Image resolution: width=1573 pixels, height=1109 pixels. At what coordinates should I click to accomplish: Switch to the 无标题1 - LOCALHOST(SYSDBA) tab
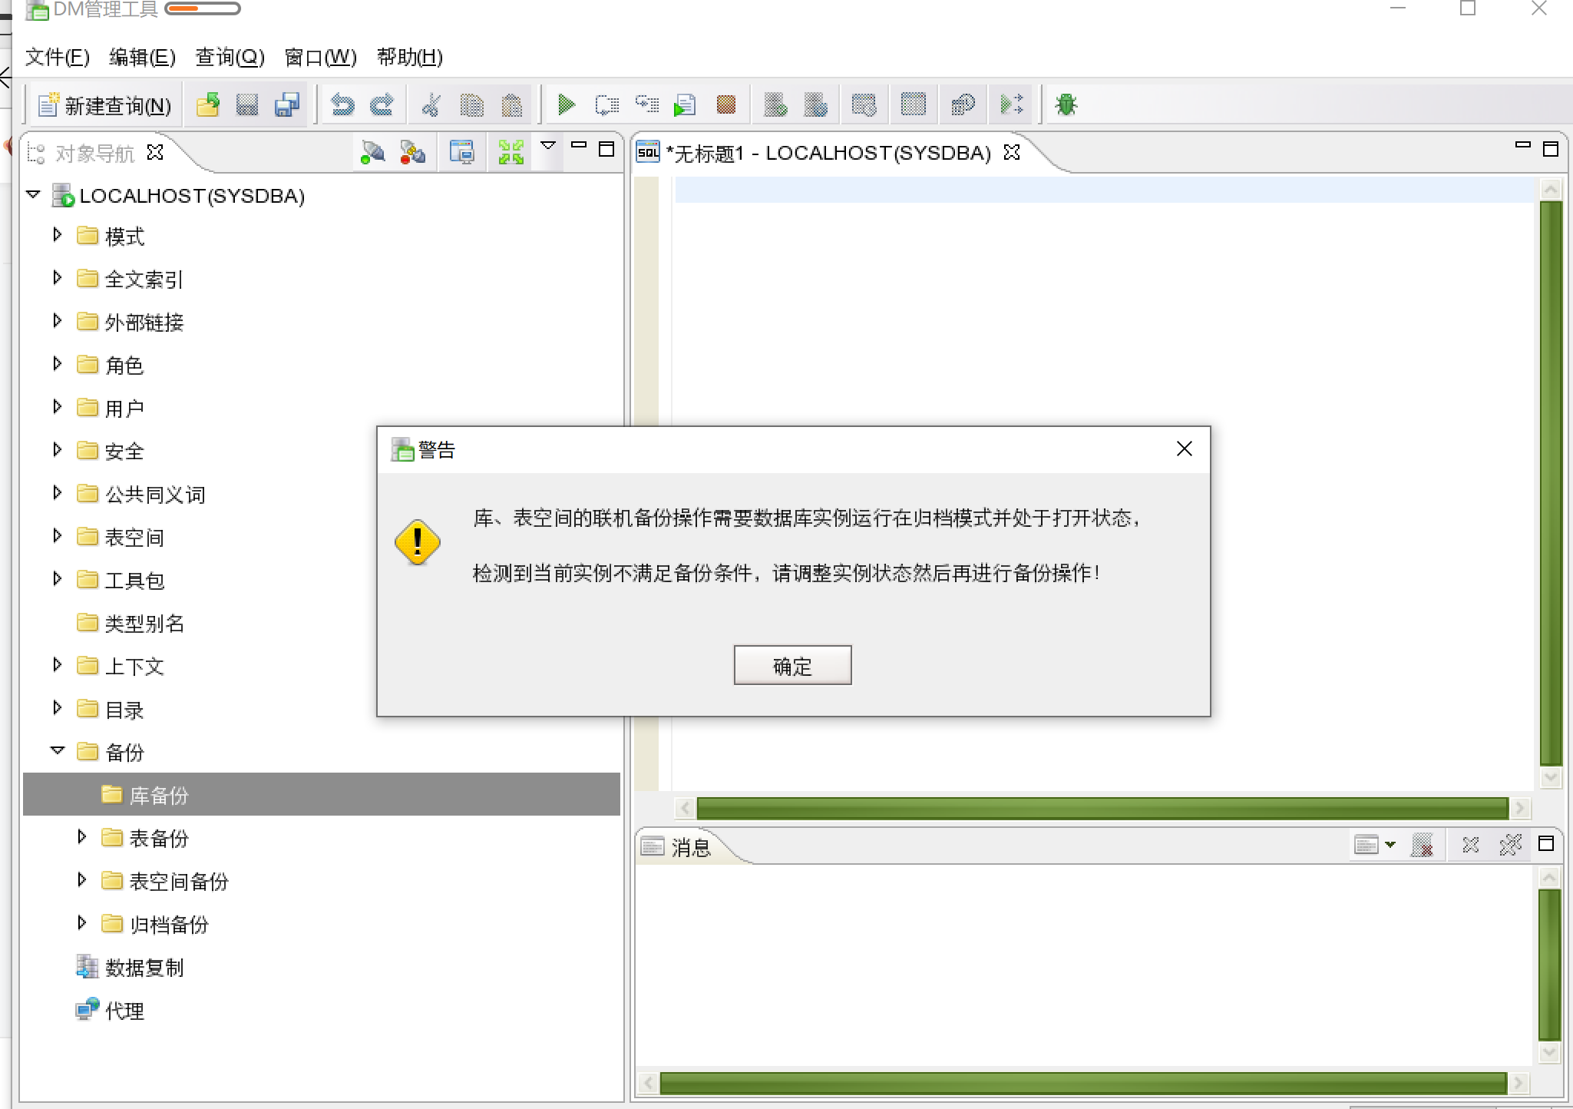828,153
